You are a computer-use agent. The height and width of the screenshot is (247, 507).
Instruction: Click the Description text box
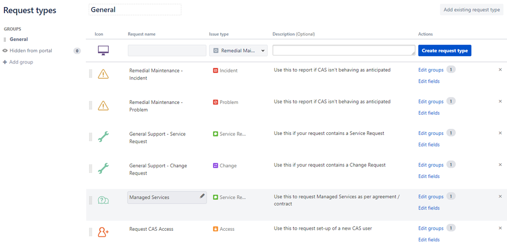(x=344, y=50)
